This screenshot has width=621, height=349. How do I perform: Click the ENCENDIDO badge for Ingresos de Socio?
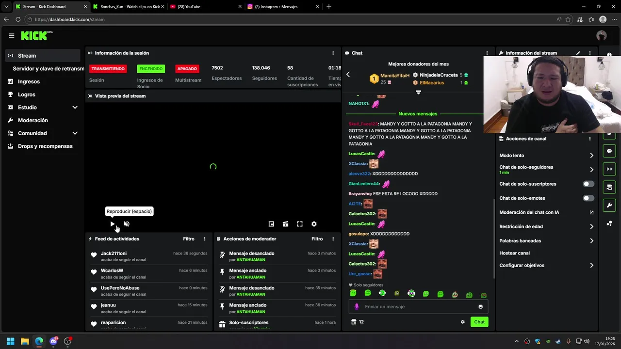click(x=151, y=69)
